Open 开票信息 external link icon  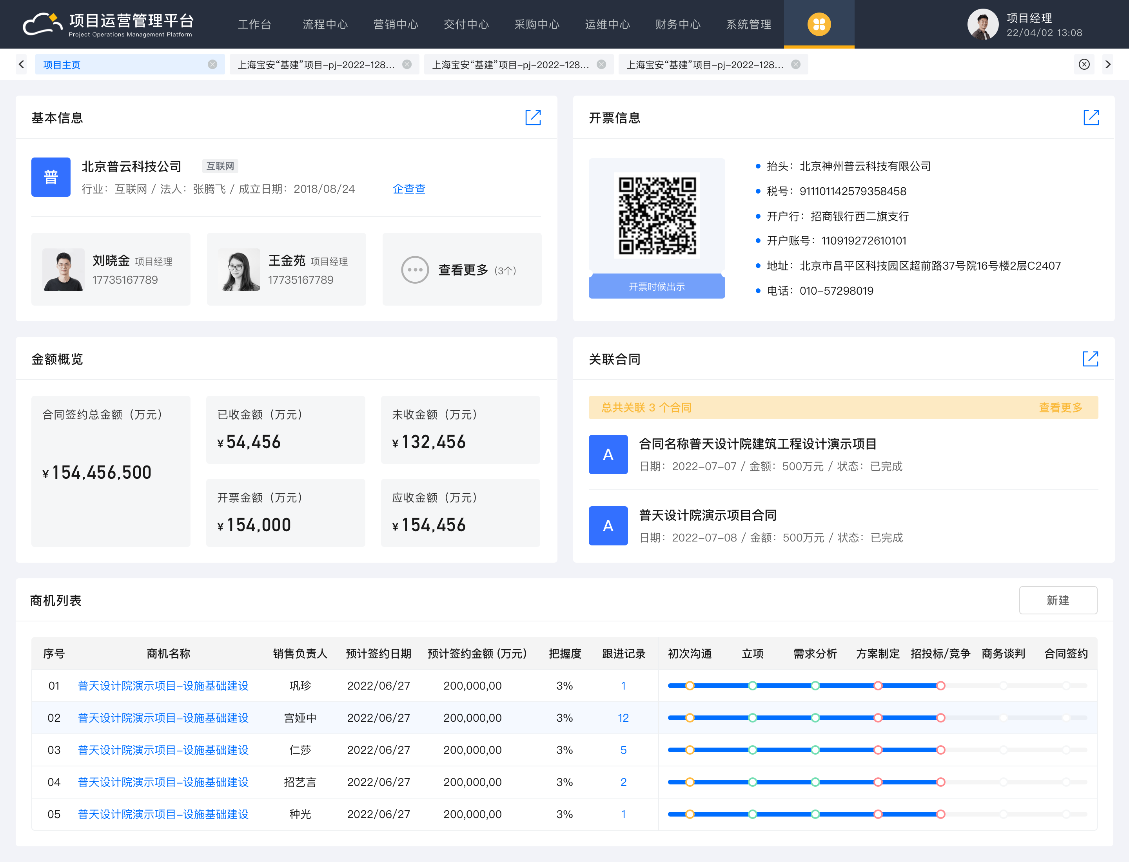1091,118
